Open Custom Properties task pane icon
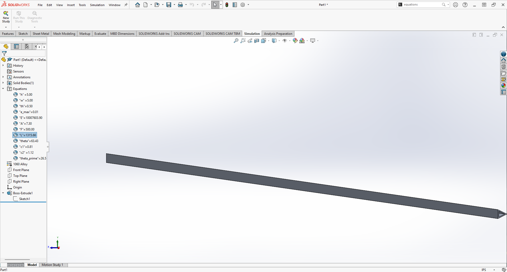This screenshot has height=272, width=507. (504, 92)
